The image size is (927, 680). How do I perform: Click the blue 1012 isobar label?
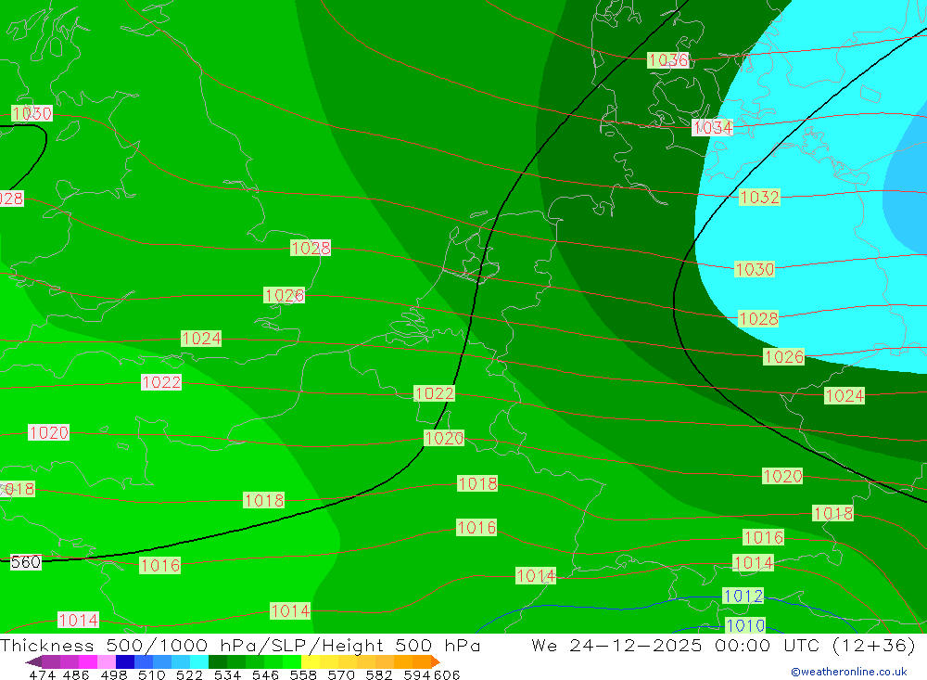point(743,596)
